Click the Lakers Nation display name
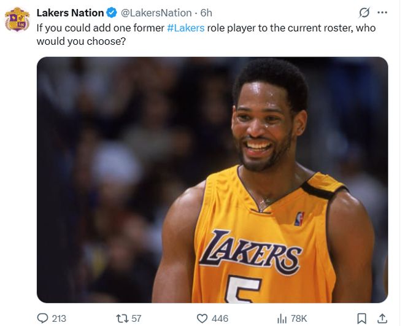The width and height of the screenshot is (405, 326). [70, 13]
